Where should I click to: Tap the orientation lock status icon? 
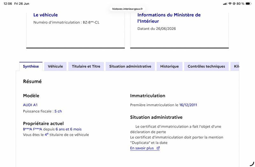point(234,3)
